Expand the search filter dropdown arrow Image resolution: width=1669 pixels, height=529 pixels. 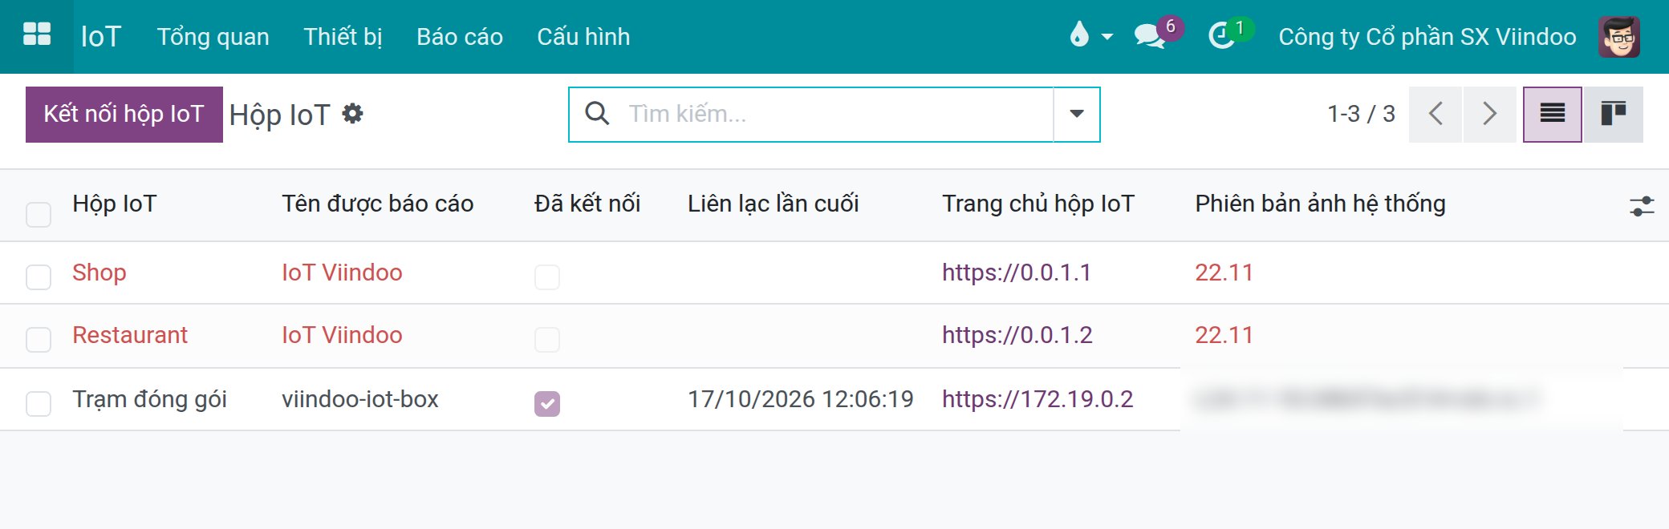tap(1077, 114)
